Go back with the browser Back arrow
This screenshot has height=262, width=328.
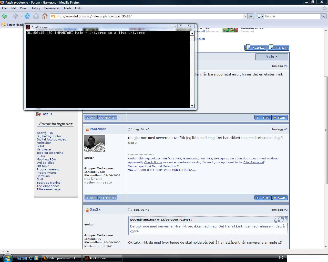[x=4, y=16]
